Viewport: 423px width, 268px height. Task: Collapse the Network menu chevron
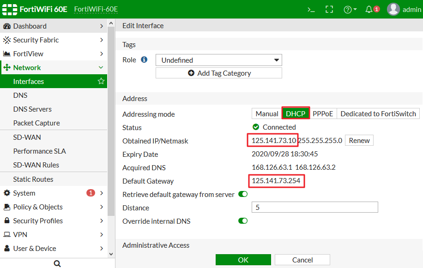coord(101,67)
